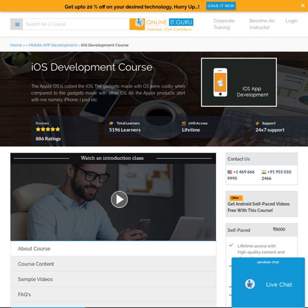Screen dimensions: 308x308
Task: Open the zendesk Live Chat widget
Action: click(268, 282)
